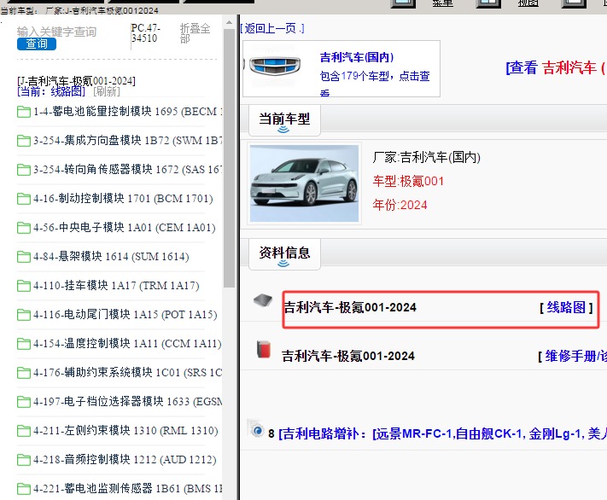Select the 资料信息 section tab
Image resolution: width=607 pixels, height=500 pixels.
pos(284,254)
